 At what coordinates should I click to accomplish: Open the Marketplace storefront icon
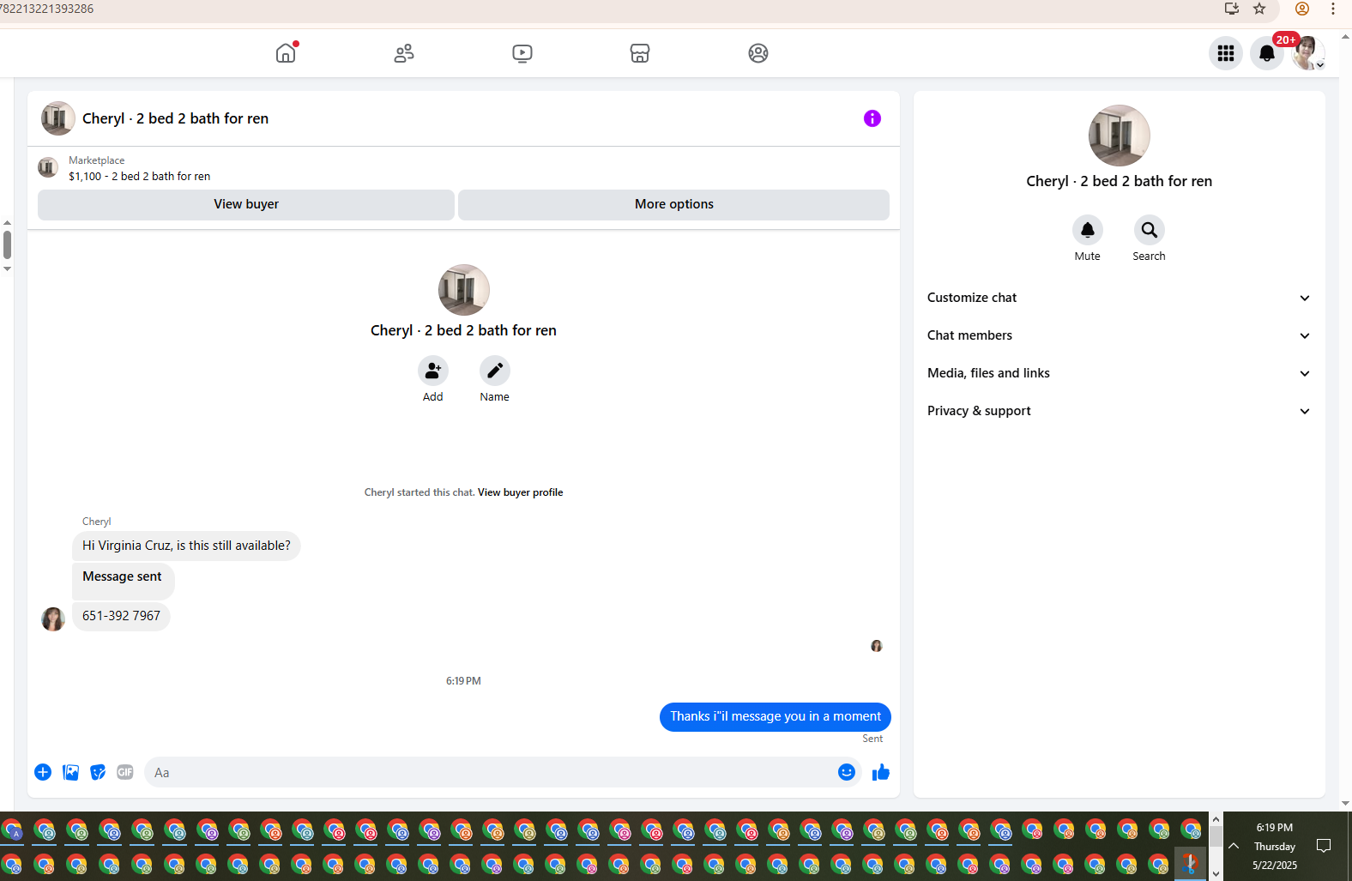[640, 53]
